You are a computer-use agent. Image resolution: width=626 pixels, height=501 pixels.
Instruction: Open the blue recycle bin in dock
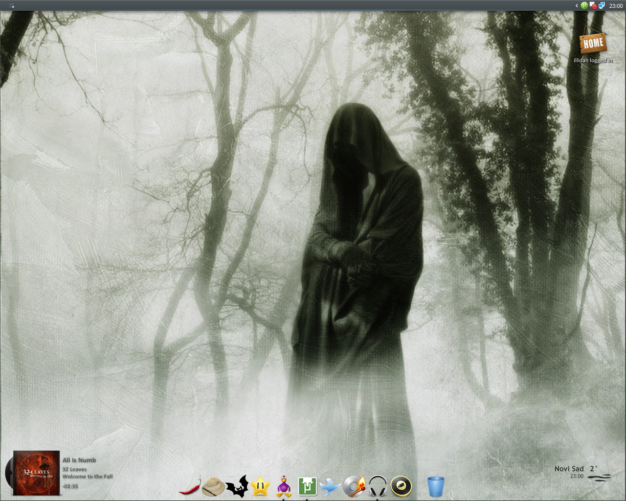(436, 487)
